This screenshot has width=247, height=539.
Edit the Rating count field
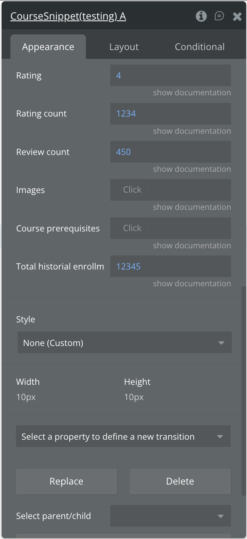pyautogui.click(x=170, y=114)
